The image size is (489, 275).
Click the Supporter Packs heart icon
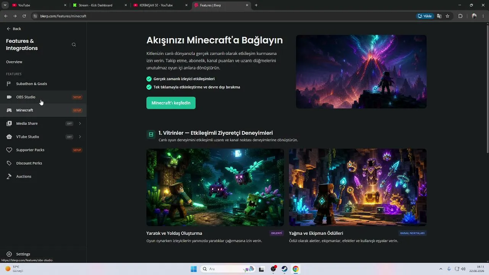click(x=9, y=150)
